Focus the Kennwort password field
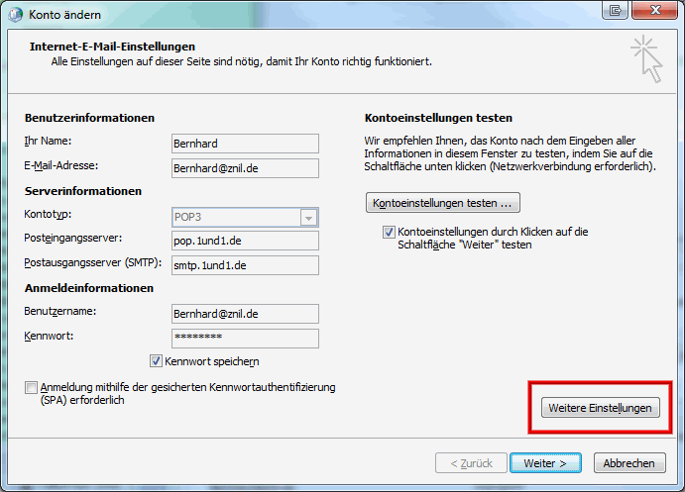This screenshot has height=492, width=685. pyautogui.click(x=244, y=338)
